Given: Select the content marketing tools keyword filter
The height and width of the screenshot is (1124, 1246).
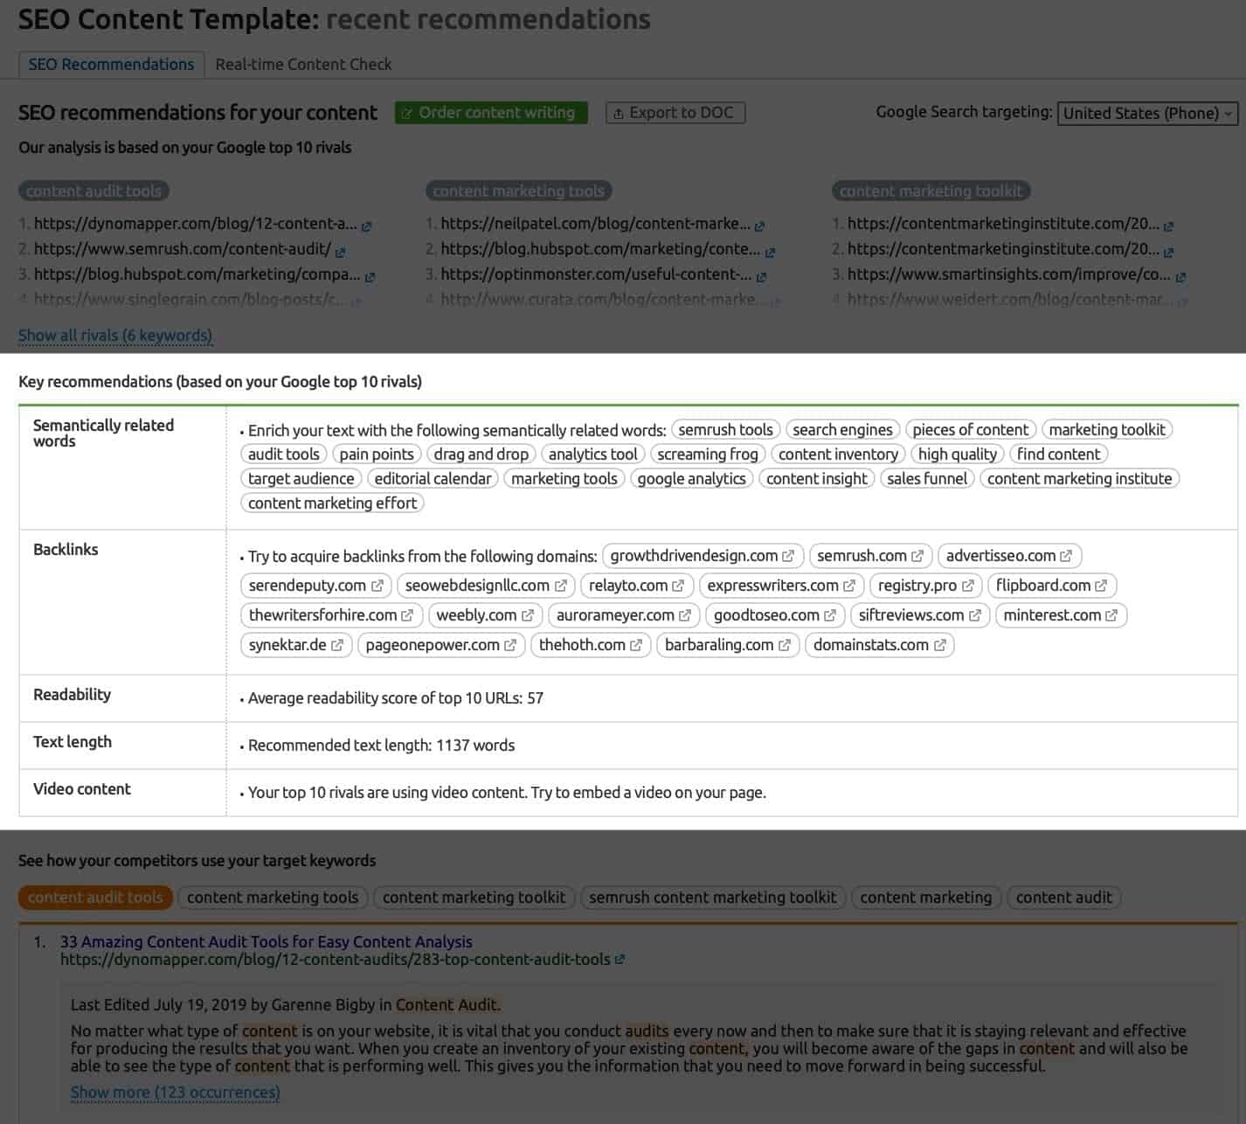Looking at the screenshot, I should 272,897.
